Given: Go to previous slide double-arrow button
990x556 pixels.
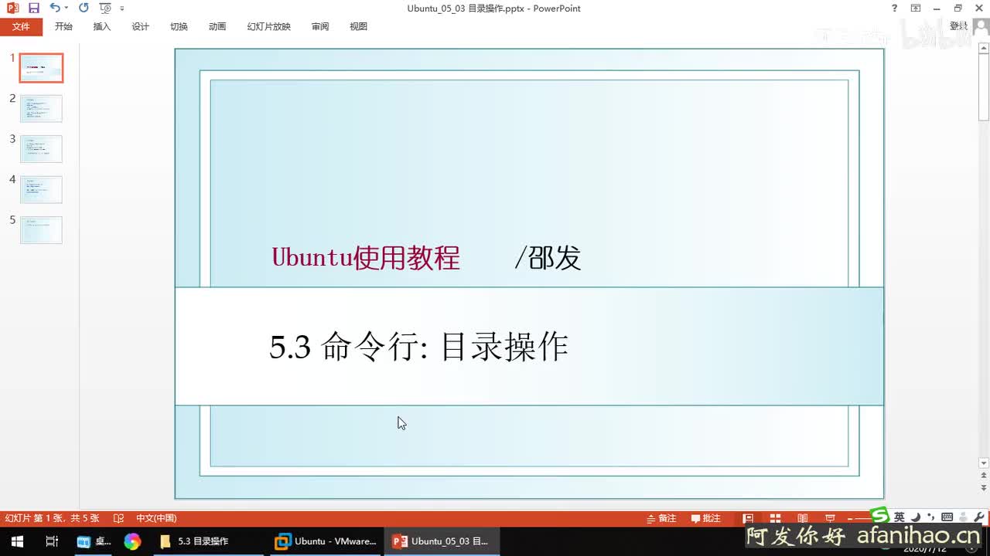Looking at the screenshot, I should click(x=984, y=476).
